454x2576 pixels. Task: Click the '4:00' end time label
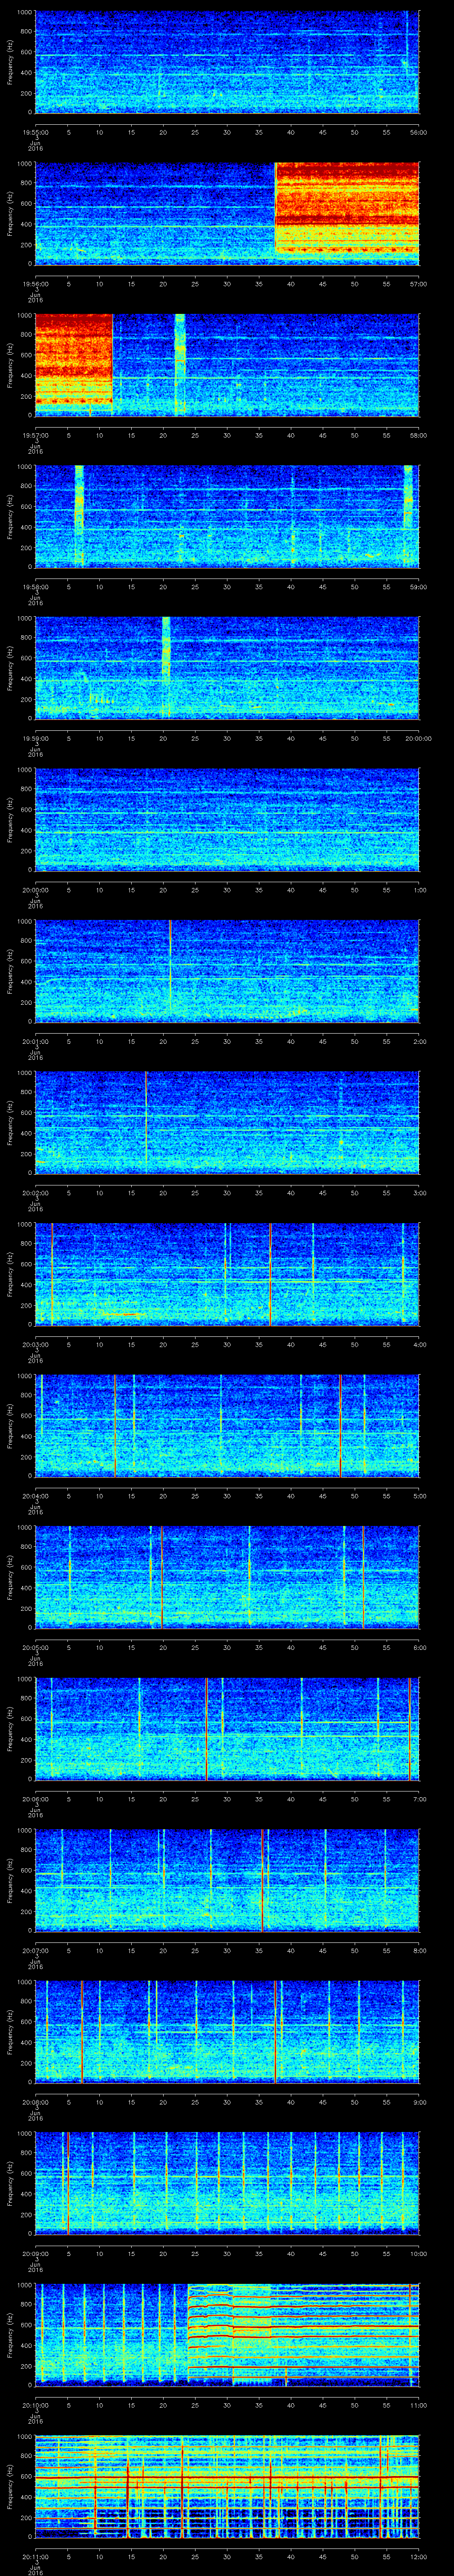(419, 1344)
